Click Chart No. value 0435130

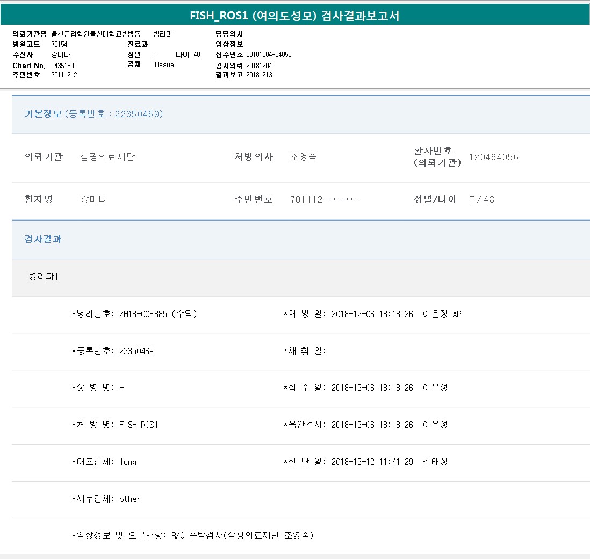point(62,66)
